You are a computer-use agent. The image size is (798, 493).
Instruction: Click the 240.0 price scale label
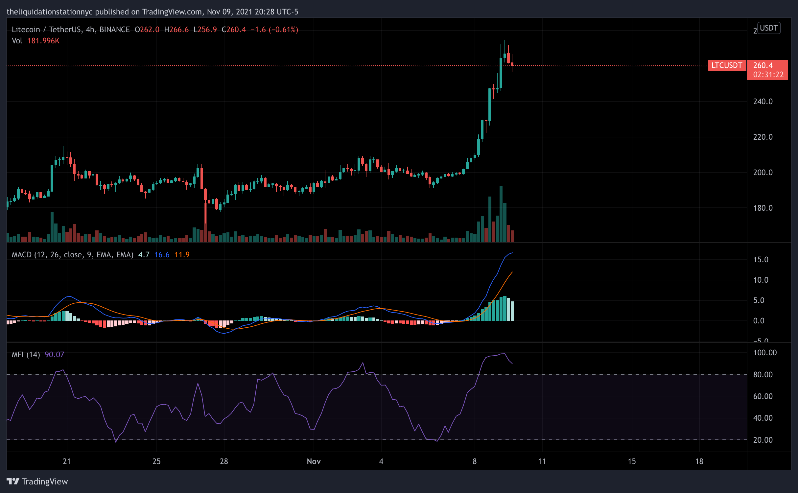click(763, 102)
